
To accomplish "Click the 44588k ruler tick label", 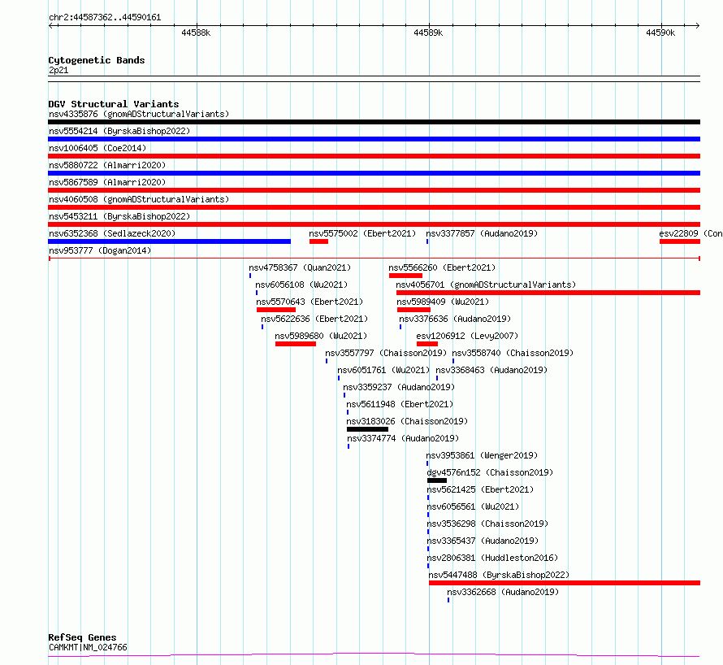I will pos(196,33).
